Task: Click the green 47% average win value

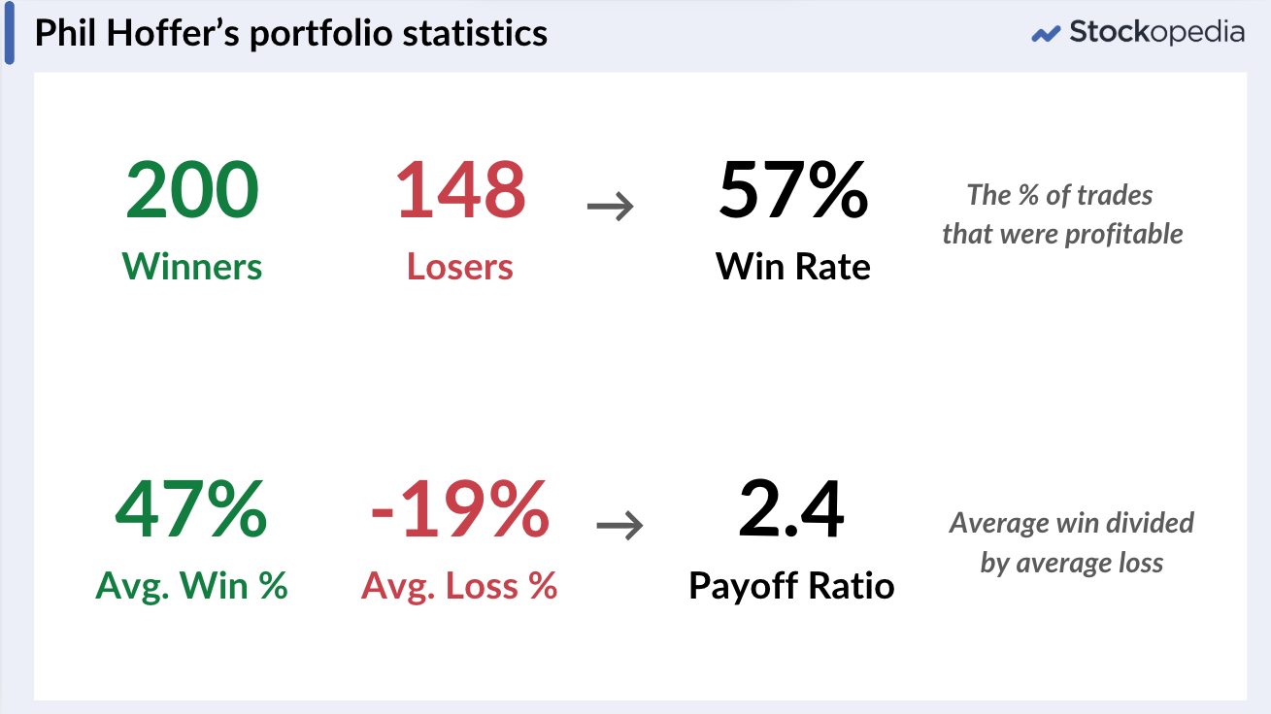Action: [x=191, y=510]
